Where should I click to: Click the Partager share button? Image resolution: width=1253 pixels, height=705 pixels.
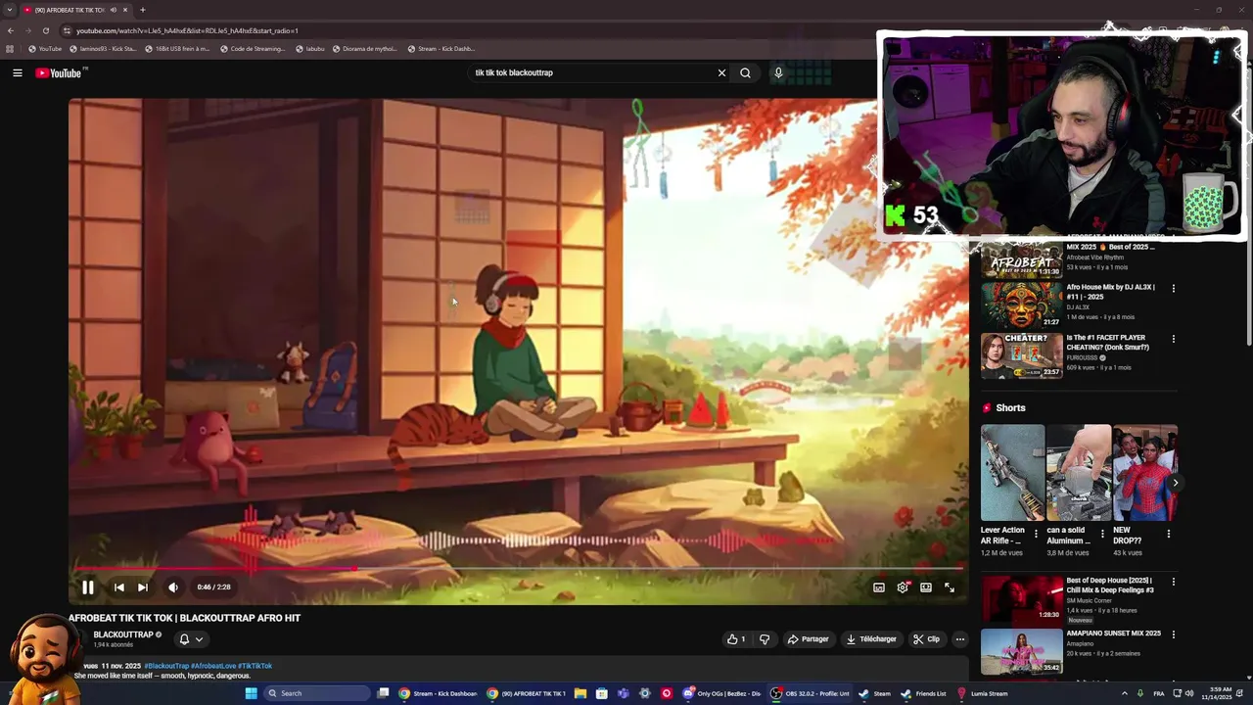[x=809, y=639]
